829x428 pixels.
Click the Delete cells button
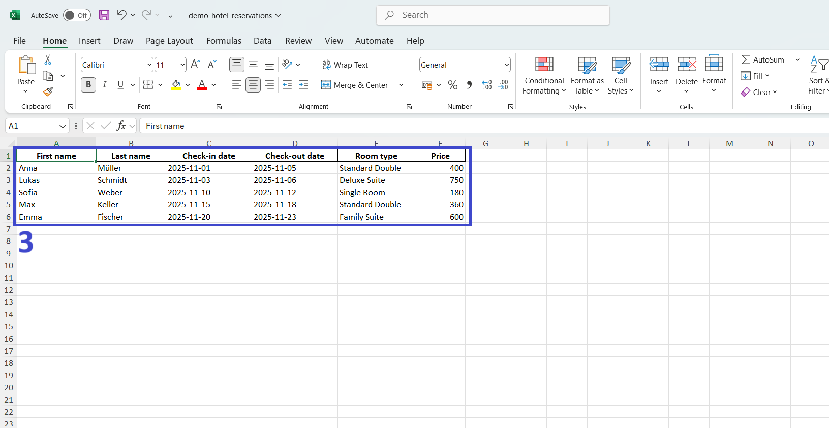pos(687,71)
